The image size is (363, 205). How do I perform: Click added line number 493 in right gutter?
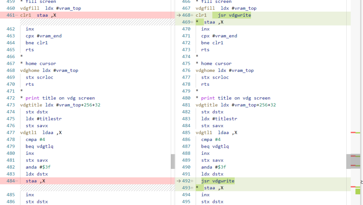click(x=186, y=188)
